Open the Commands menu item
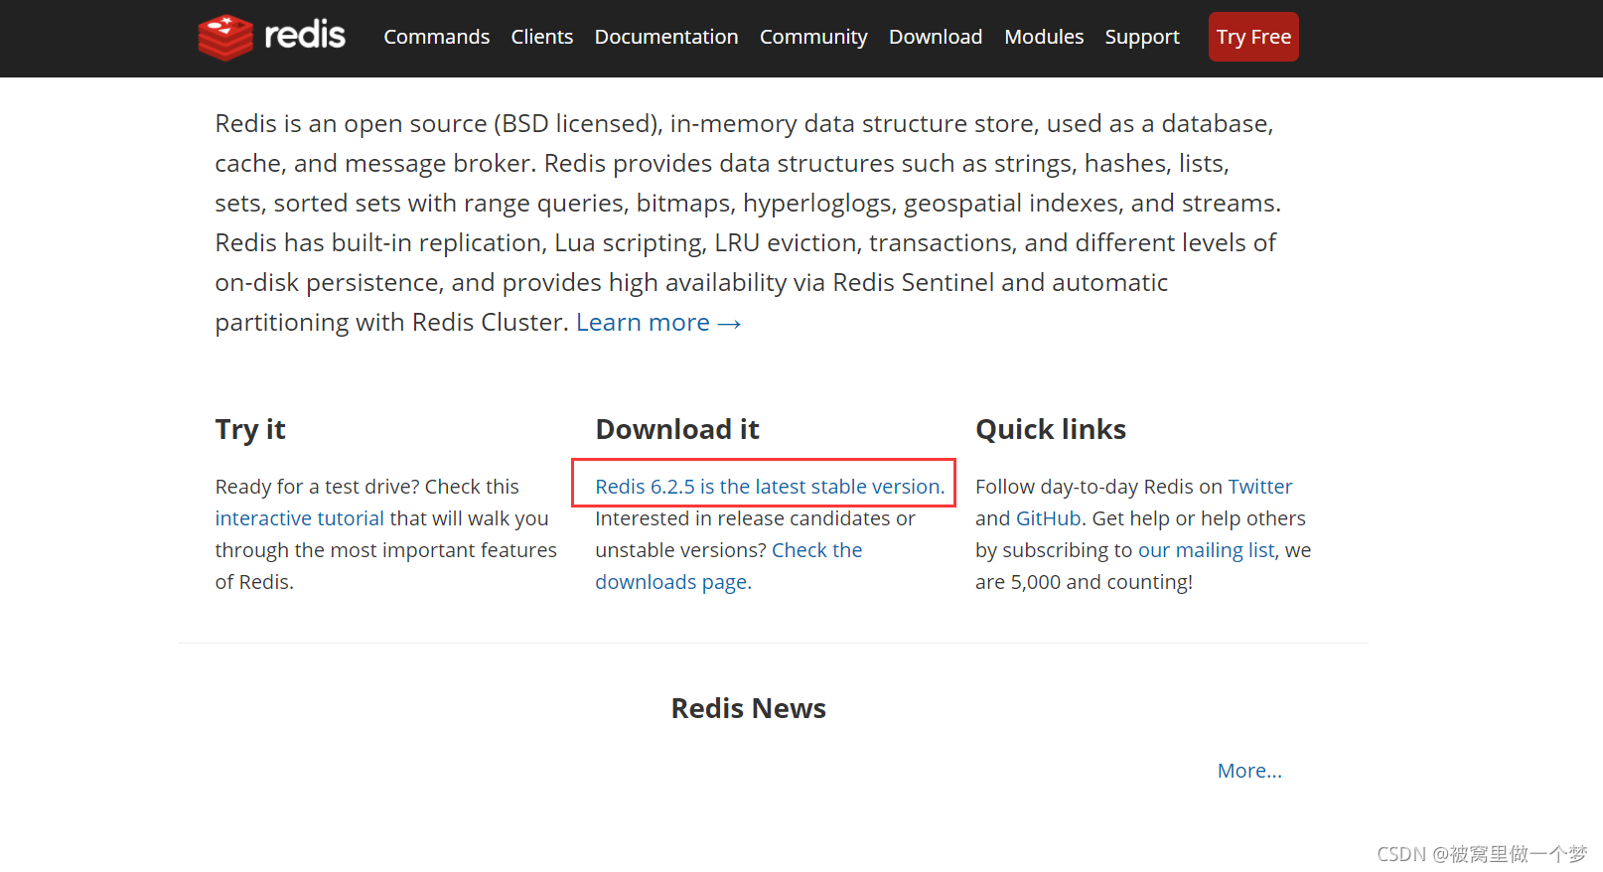This screenshot has width=1603, height=872. pyautogui.click(x=436, y=37)
